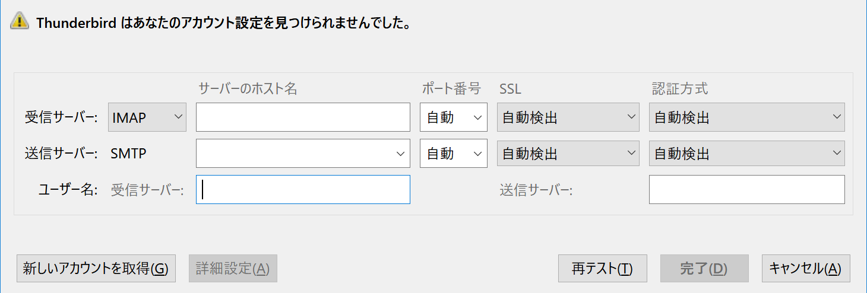Click the 新しいアカウントを取得 button
Screen dimensions: 867x293
[x=96, y=269]
